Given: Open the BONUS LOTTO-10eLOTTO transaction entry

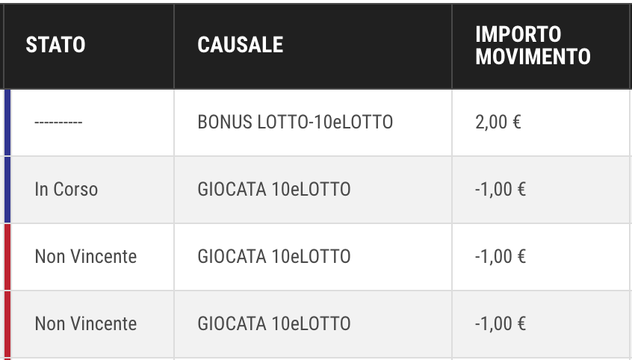Looking at the screenshot, I should pyautogui.click(x=295, y=122).
